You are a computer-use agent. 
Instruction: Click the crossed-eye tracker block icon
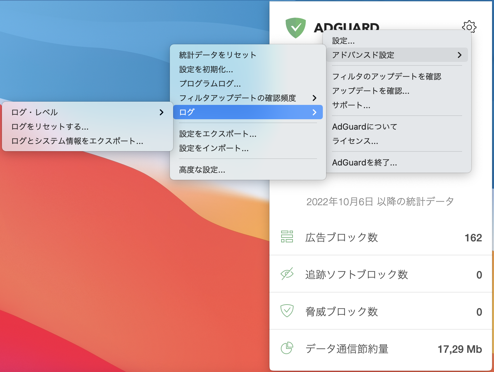click(x=287, y=274)
